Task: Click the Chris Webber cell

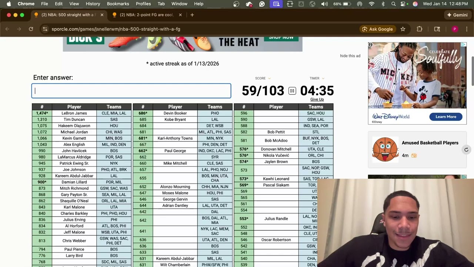Action: pyautogui.click(x=74, y=241)
